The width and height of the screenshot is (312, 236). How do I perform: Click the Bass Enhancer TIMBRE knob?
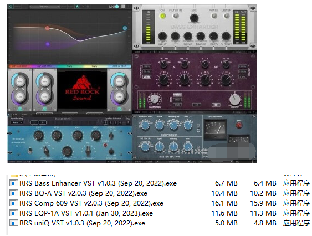(x=201, y=36)
